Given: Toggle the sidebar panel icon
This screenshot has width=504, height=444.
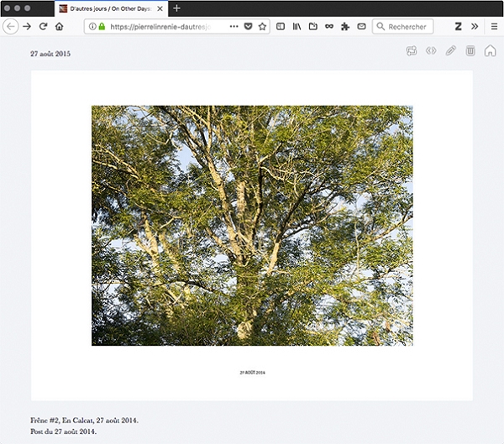Looking at the screenshot, I should click(281, 27).
